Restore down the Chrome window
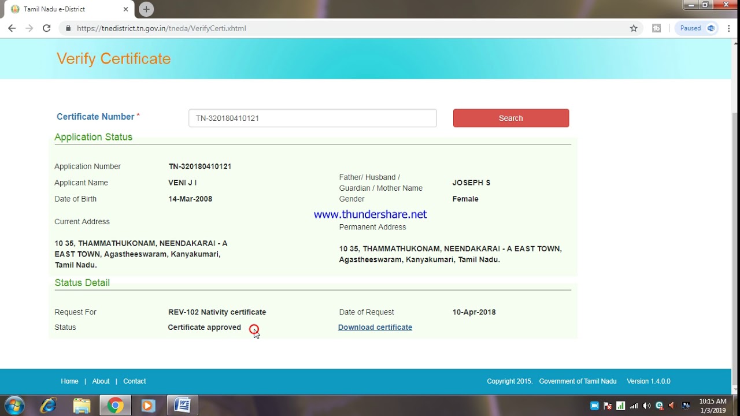 point(705,5)
